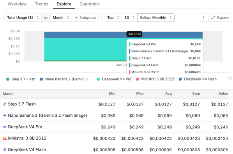Screen dimensions: 233x154
Task: Select Ministral 3 8B 2512 row name in table
Action: pos(27,138)
